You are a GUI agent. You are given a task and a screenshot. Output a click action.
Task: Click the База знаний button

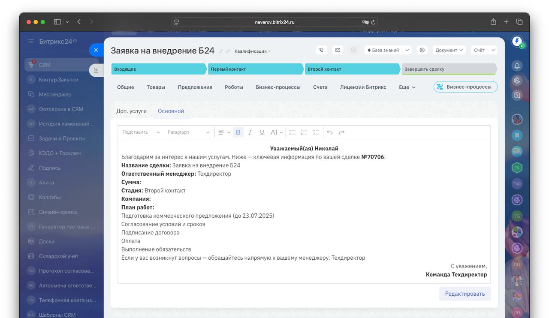coord(383,50)
